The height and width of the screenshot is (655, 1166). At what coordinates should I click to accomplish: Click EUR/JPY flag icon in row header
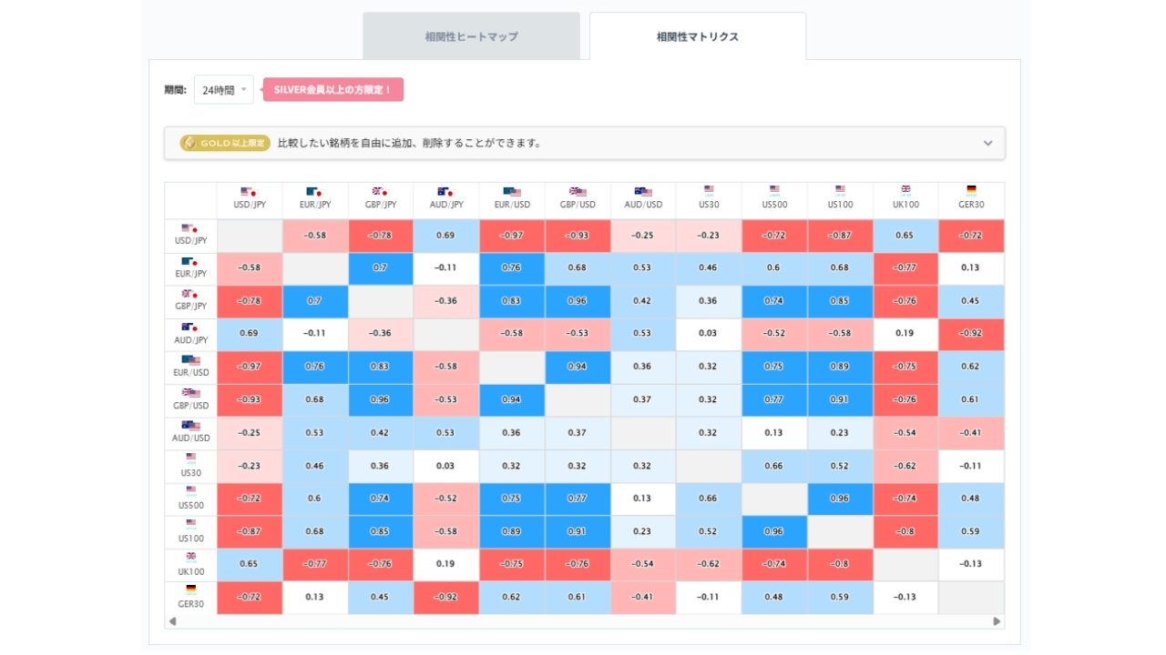coord(190,262)
